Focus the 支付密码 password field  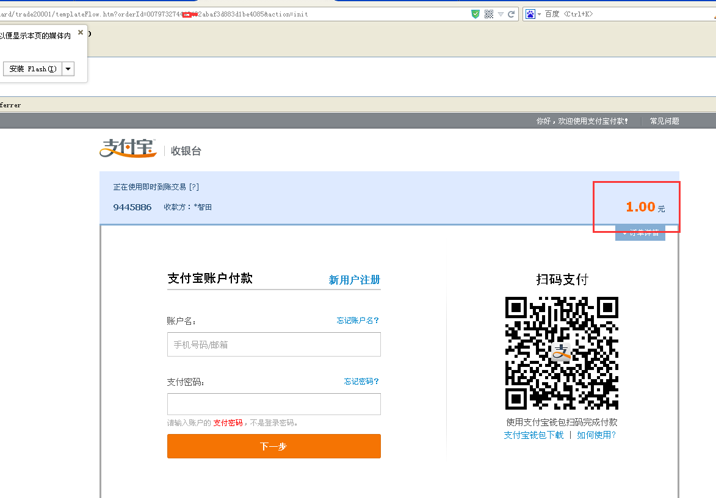[x=274, y=404]
